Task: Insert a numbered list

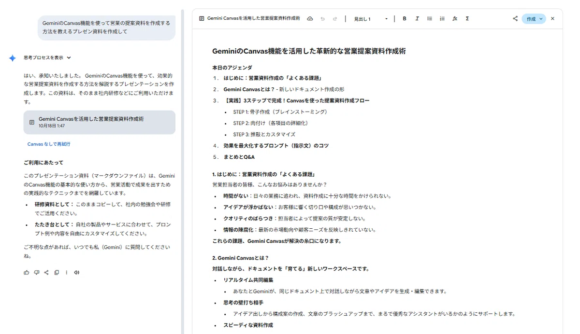Action: tap(442, 19)
